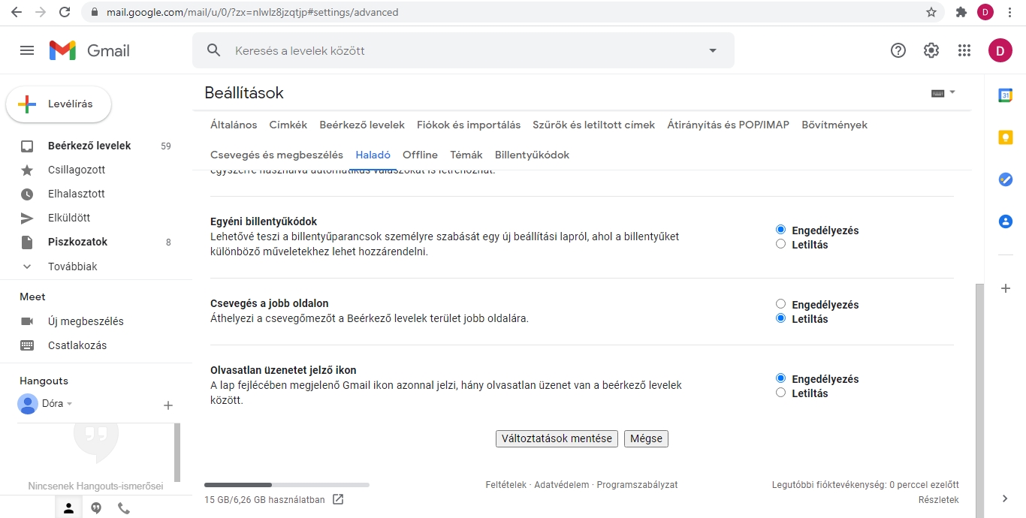
Task: Open the Google apps grid
Action: [964, 50]
